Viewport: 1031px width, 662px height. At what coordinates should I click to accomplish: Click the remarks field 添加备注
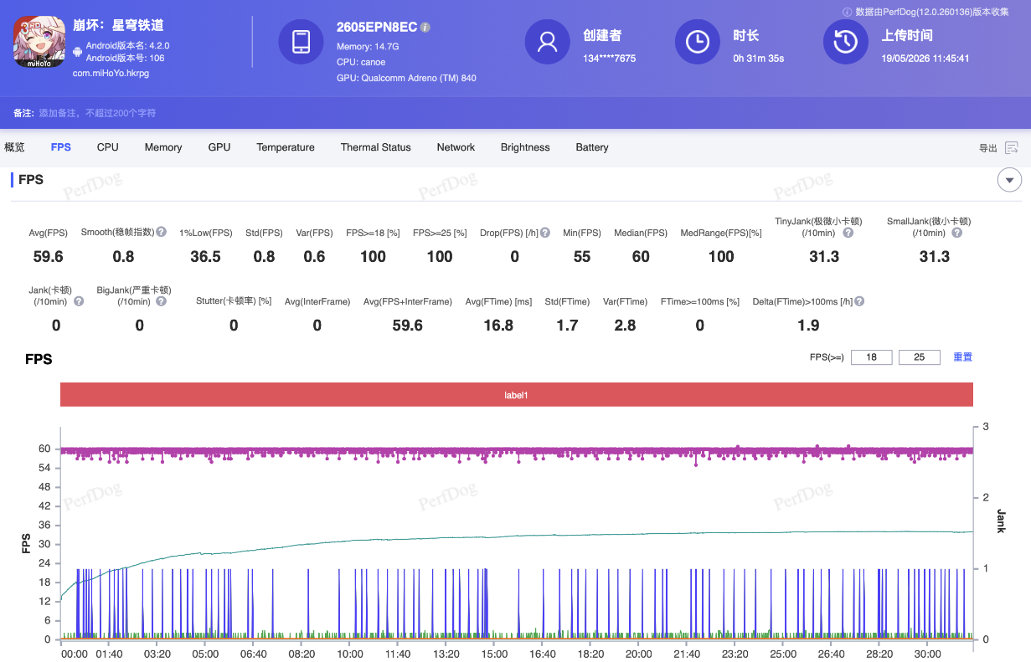97,113
